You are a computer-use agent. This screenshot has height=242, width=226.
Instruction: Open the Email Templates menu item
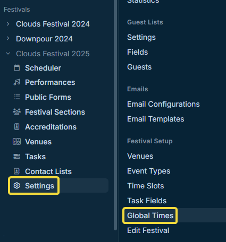[155, 119]
